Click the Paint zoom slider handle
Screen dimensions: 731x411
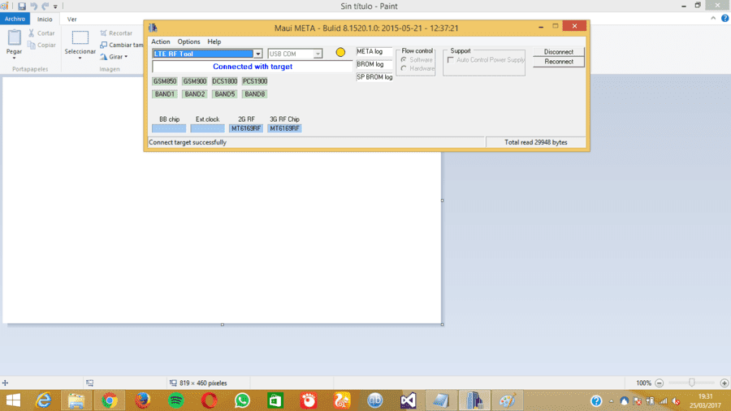pyautogui.click(x=692, y=383)
